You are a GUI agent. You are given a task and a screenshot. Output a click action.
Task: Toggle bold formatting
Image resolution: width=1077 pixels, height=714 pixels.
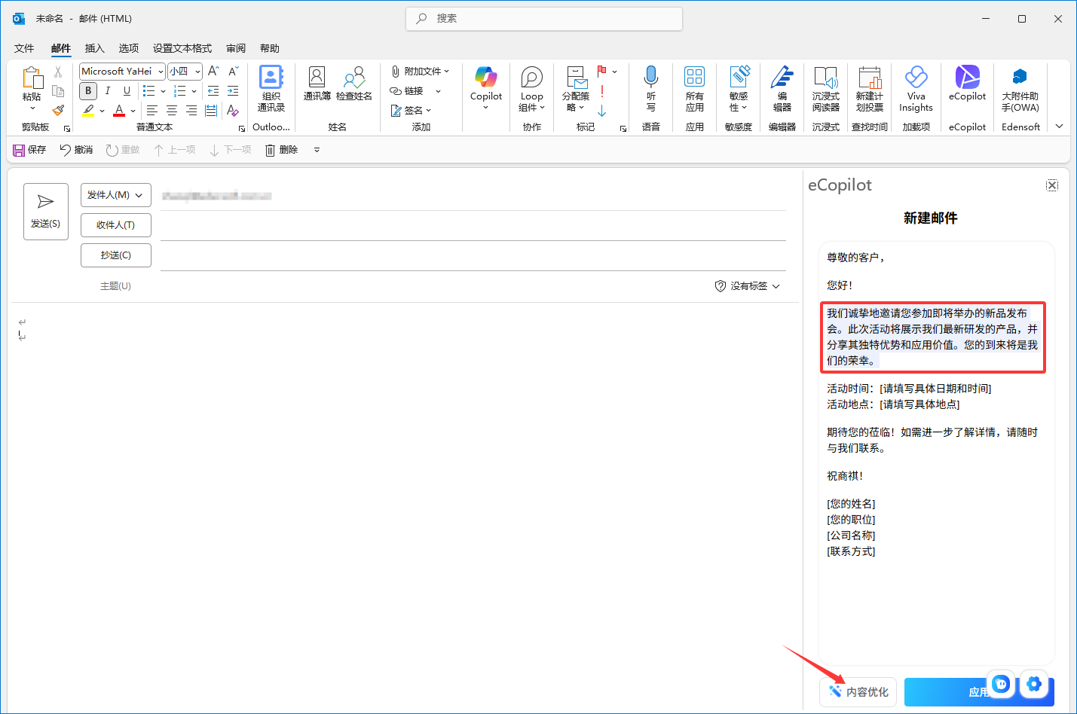point(88,90)
